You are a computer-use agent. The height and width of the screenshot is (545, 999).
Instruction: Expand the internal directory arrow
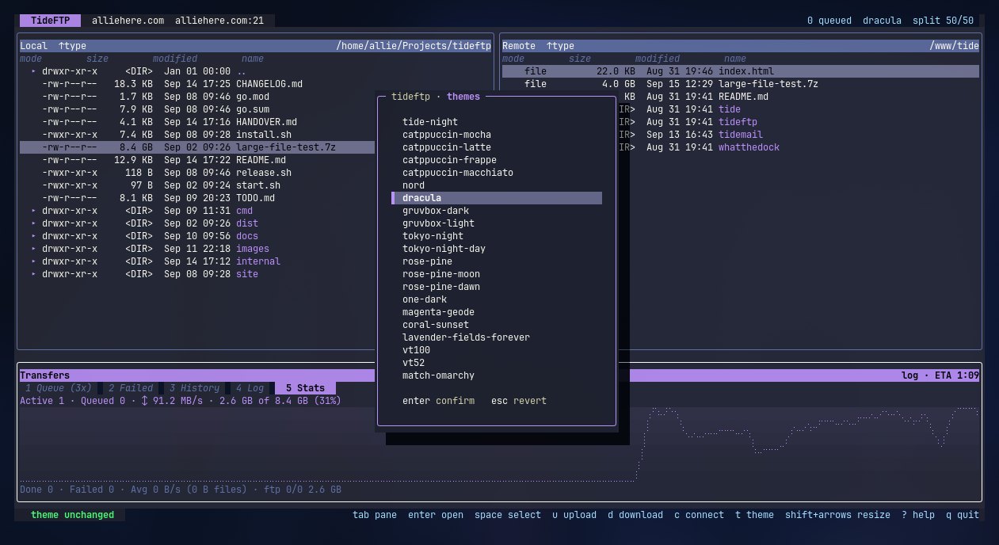click(x=33, y=261)
